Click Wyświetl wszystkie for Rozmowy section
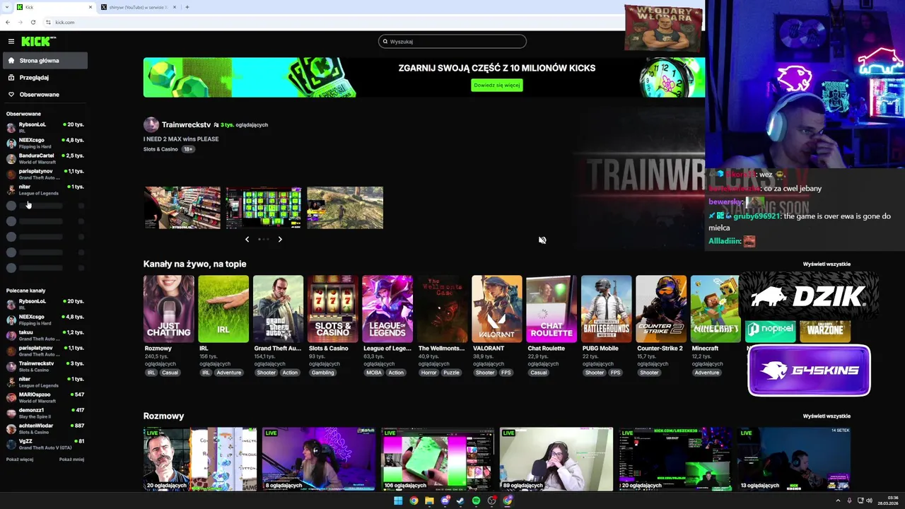Screen dimensions: 905x509 [x=827, y=416]
